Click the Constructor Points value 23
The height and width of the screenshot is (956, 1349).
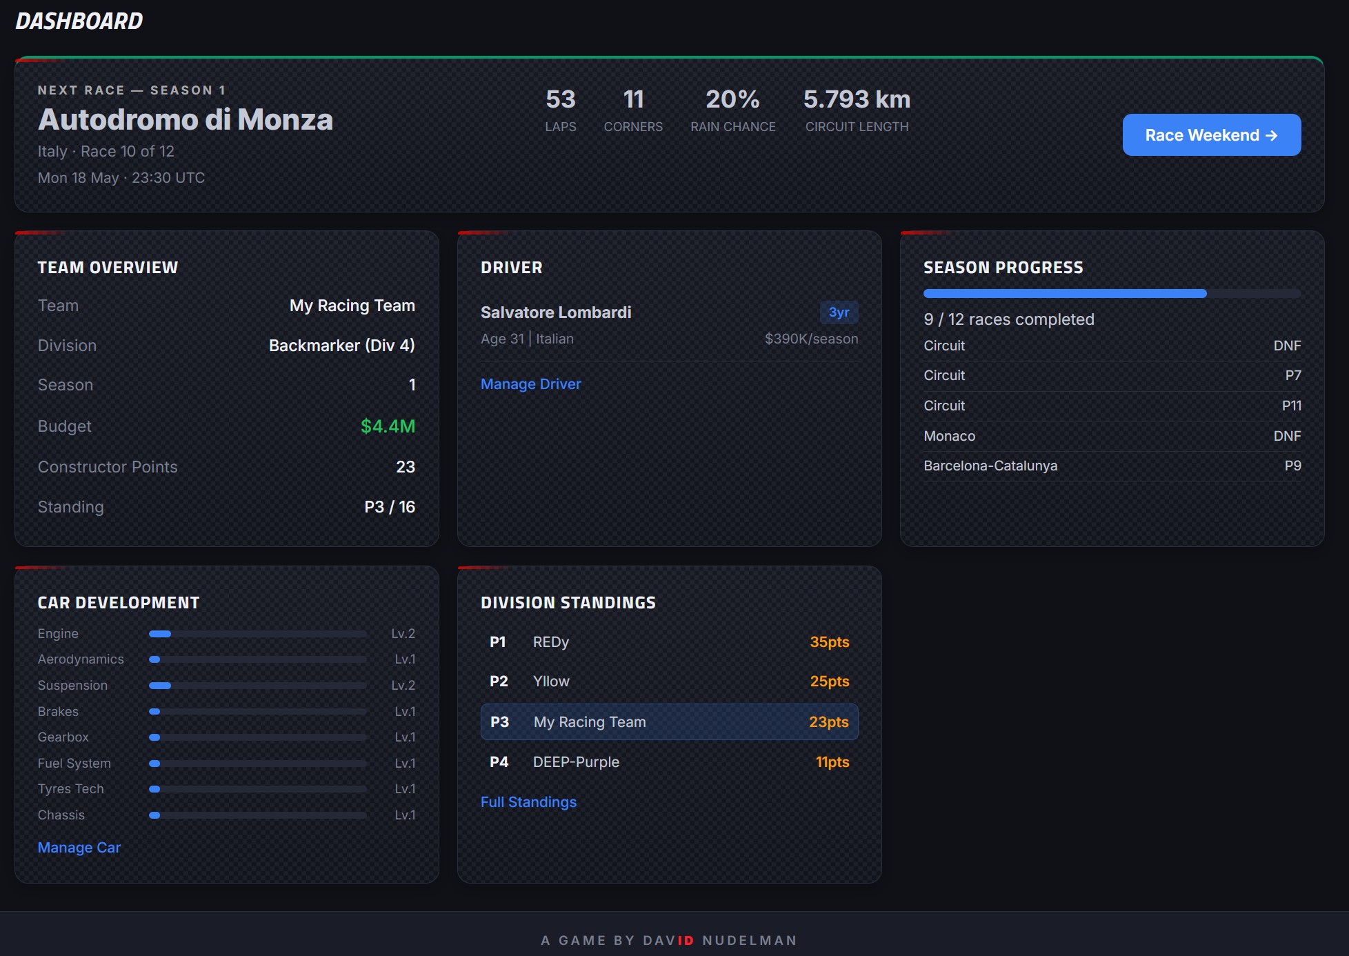(406, 467)
